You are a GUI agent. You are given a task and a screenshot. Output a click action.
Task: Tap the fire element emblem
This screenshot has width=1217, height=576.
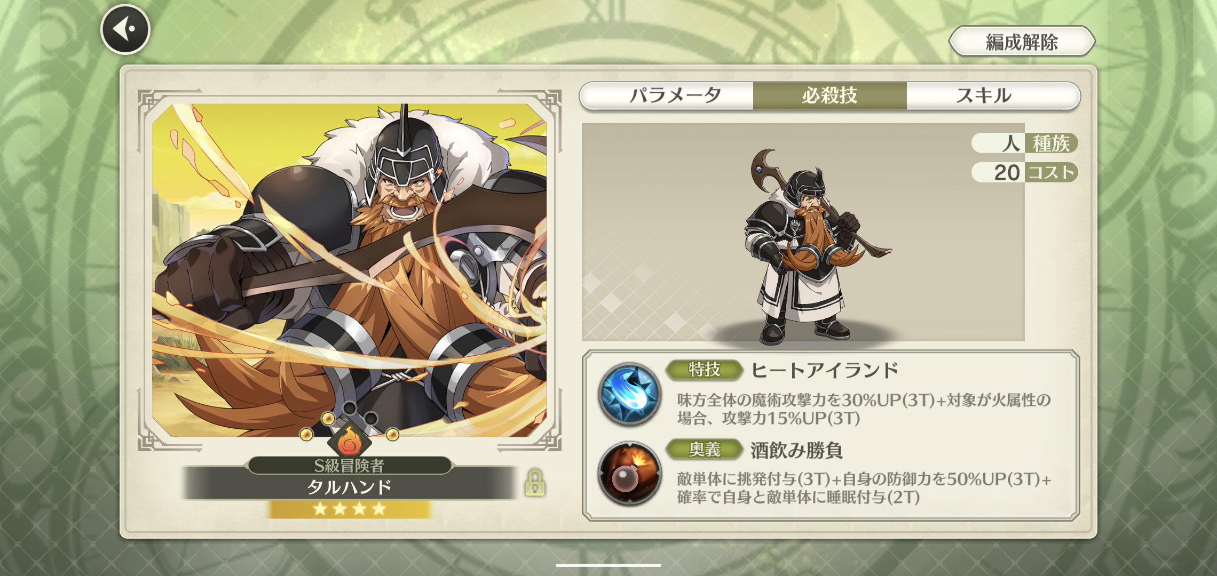350,441
